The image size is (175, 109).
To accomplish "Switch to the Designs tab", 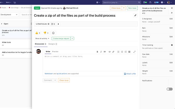I will (x=53, y=44).
